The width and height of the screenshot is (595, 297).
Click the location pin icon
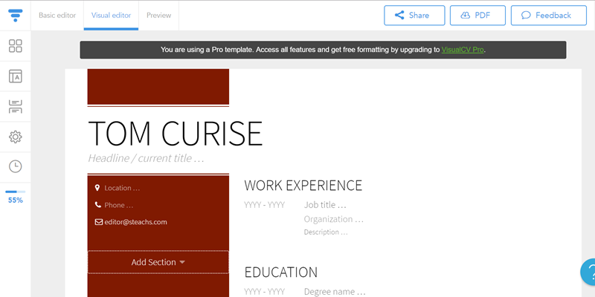97,188
